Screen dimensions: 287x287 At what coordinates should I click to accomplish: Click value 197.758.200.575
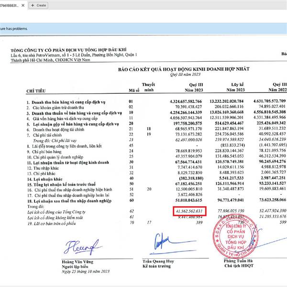tap(188, 123)
